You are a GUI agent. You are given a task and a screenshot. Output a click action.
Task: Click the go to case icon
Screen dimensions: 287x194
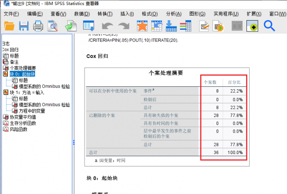157,26
